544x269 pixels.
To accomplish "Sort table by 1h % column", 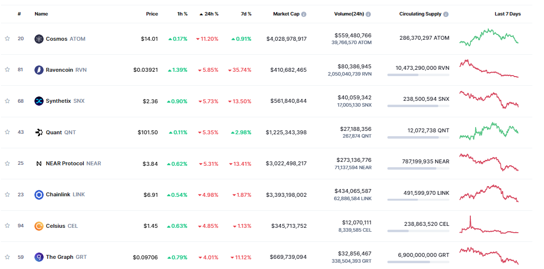I will 182,14.
